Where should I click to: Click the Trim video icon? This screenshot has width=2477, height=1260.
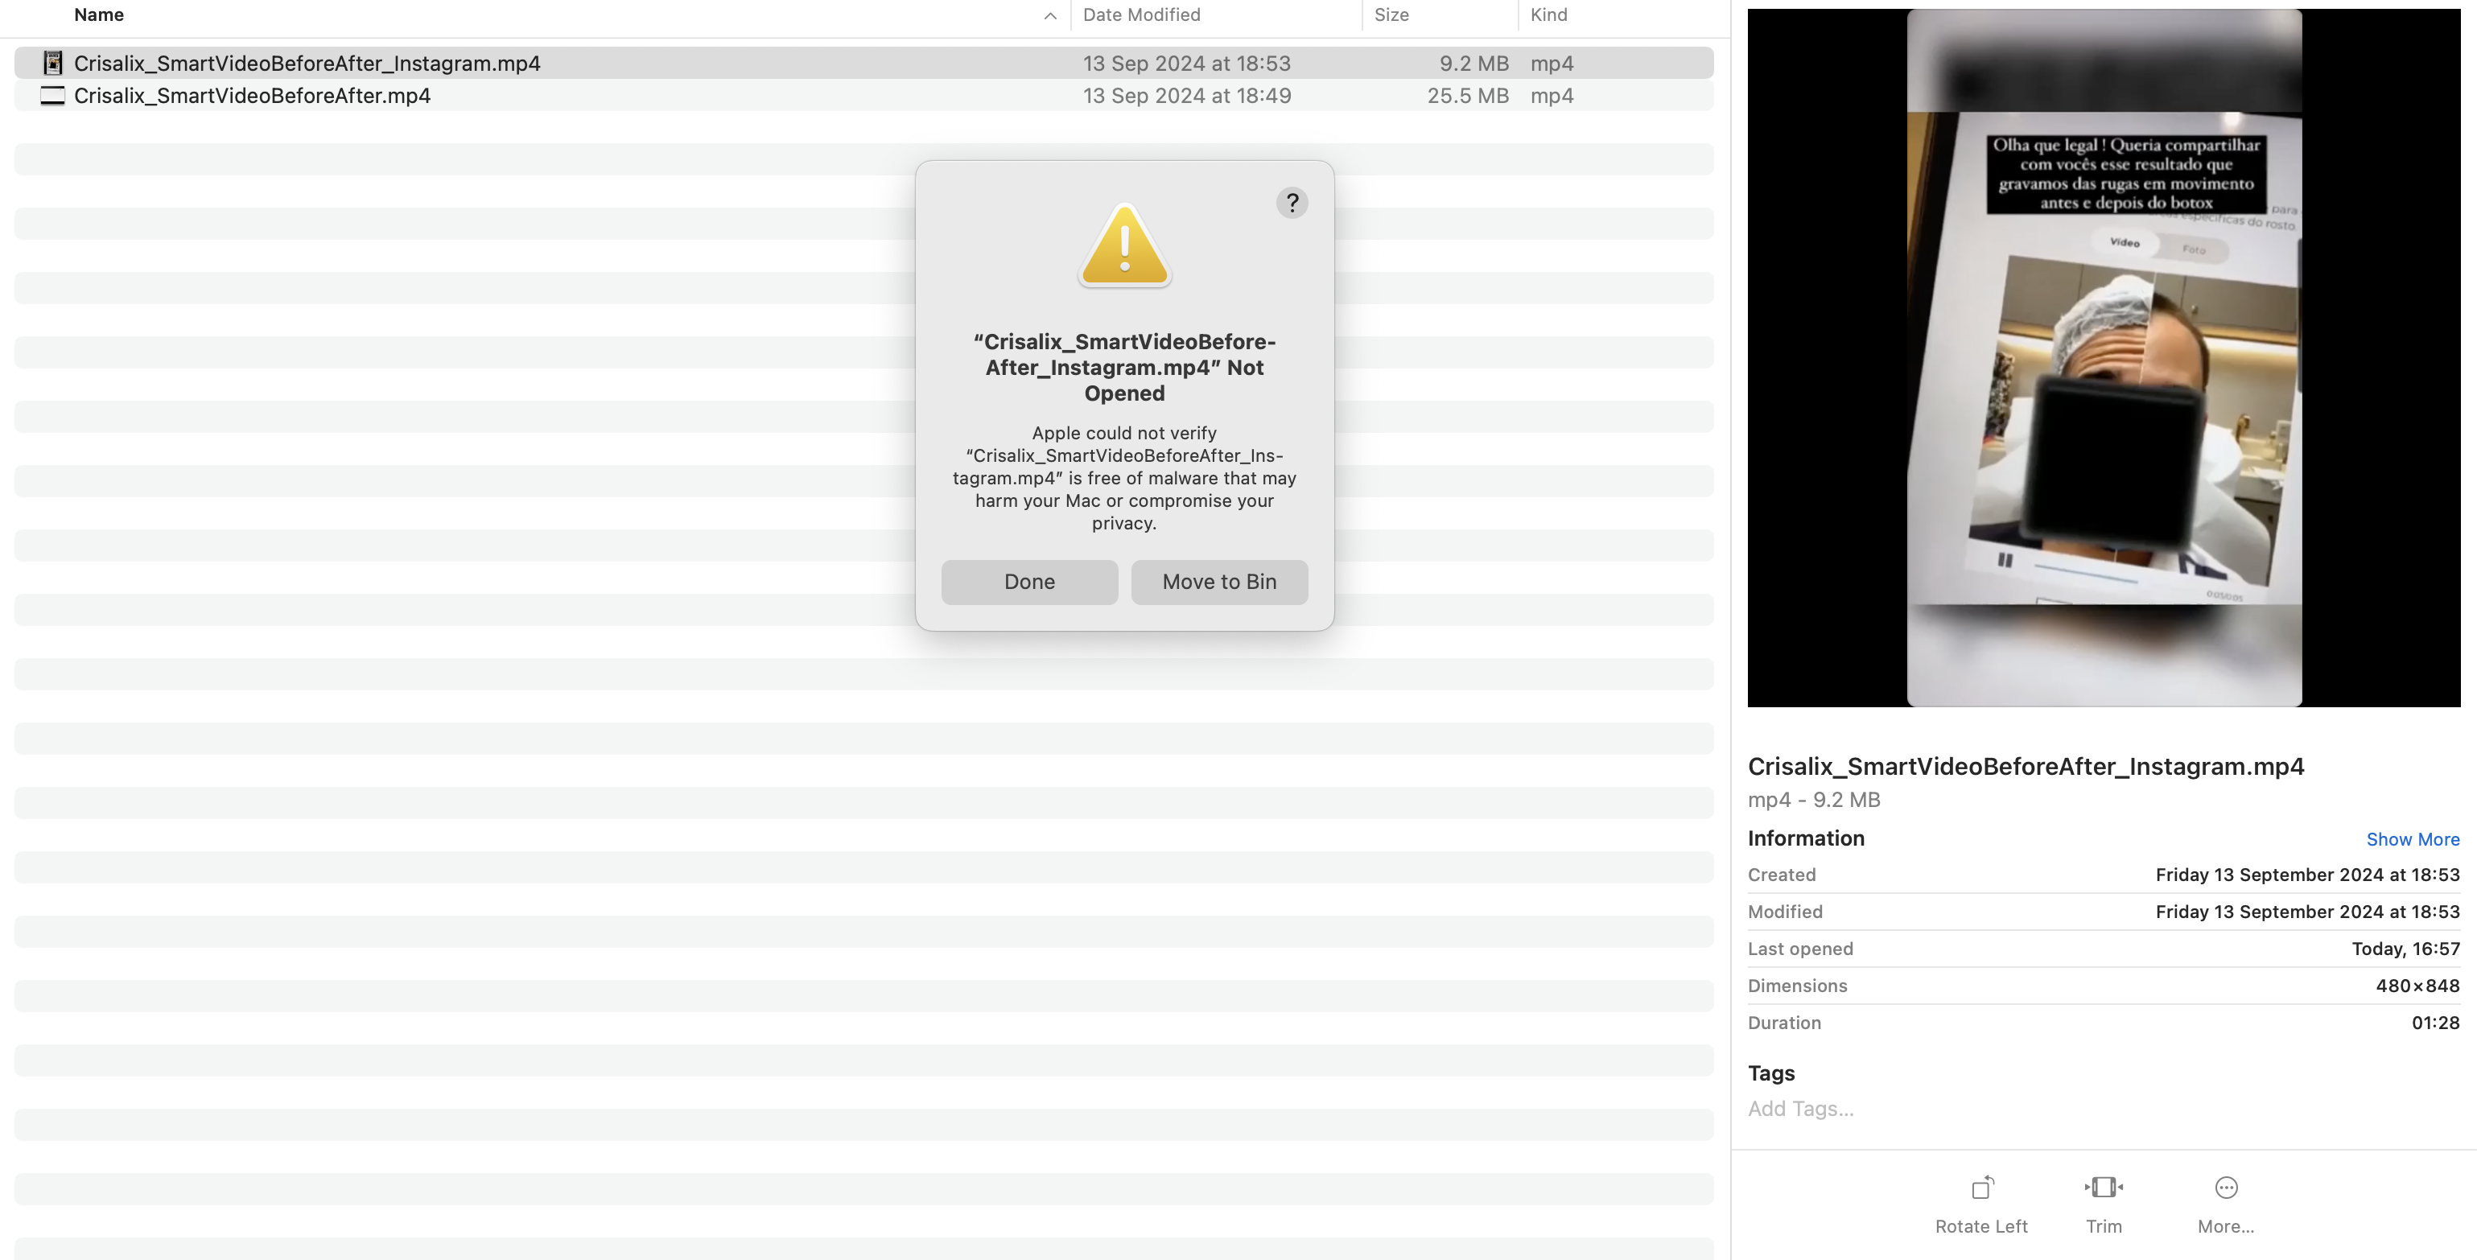2103,1188
